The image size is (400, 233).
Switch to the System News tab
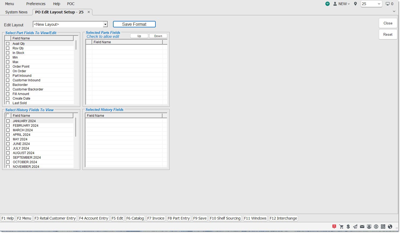pos(16,12)
